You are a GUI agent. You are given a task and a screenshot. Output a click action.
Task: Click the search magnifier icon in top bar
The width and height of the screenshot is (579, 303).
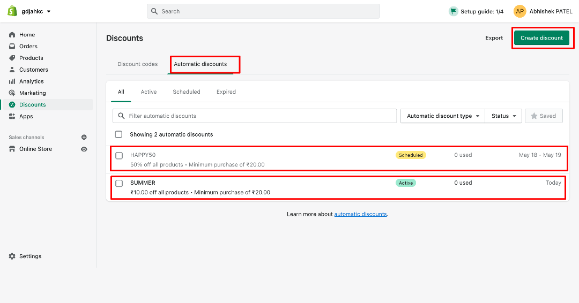[154, 11]
